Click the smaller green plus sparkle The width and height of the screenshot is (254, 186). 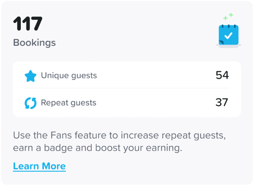click(225, 18)
